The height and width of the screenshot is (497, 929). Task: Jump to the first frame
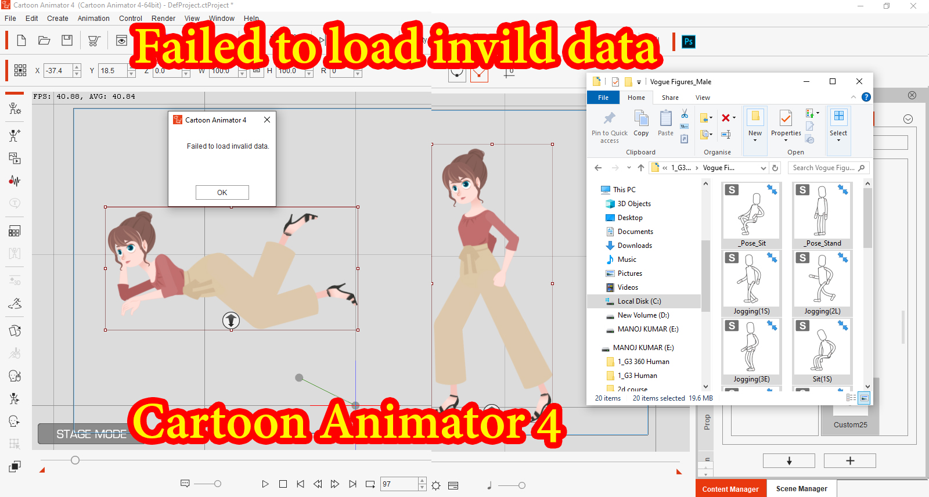[x=300, y=484]
